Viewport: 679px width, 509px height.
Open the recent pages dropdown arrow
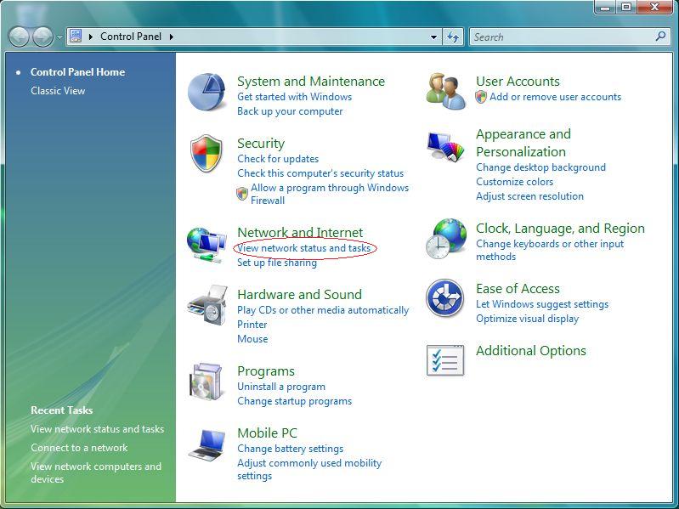pyautogui.click(x=59, y=37)
